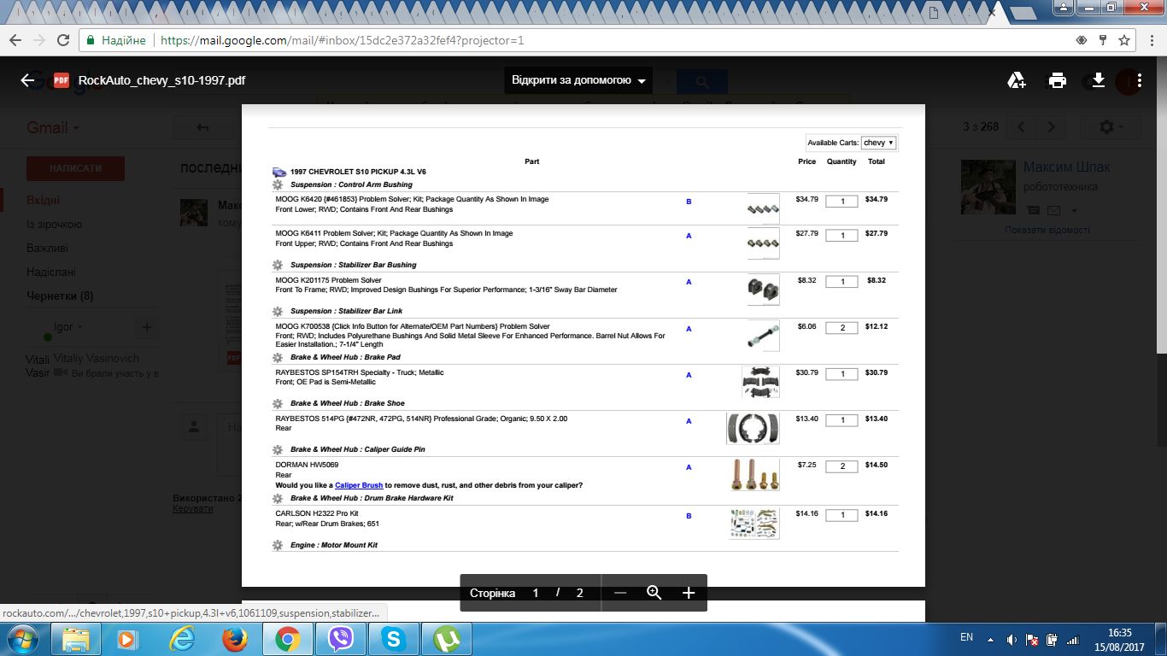Open 'Чернетки (8)' drafts in Gmail

60,296
